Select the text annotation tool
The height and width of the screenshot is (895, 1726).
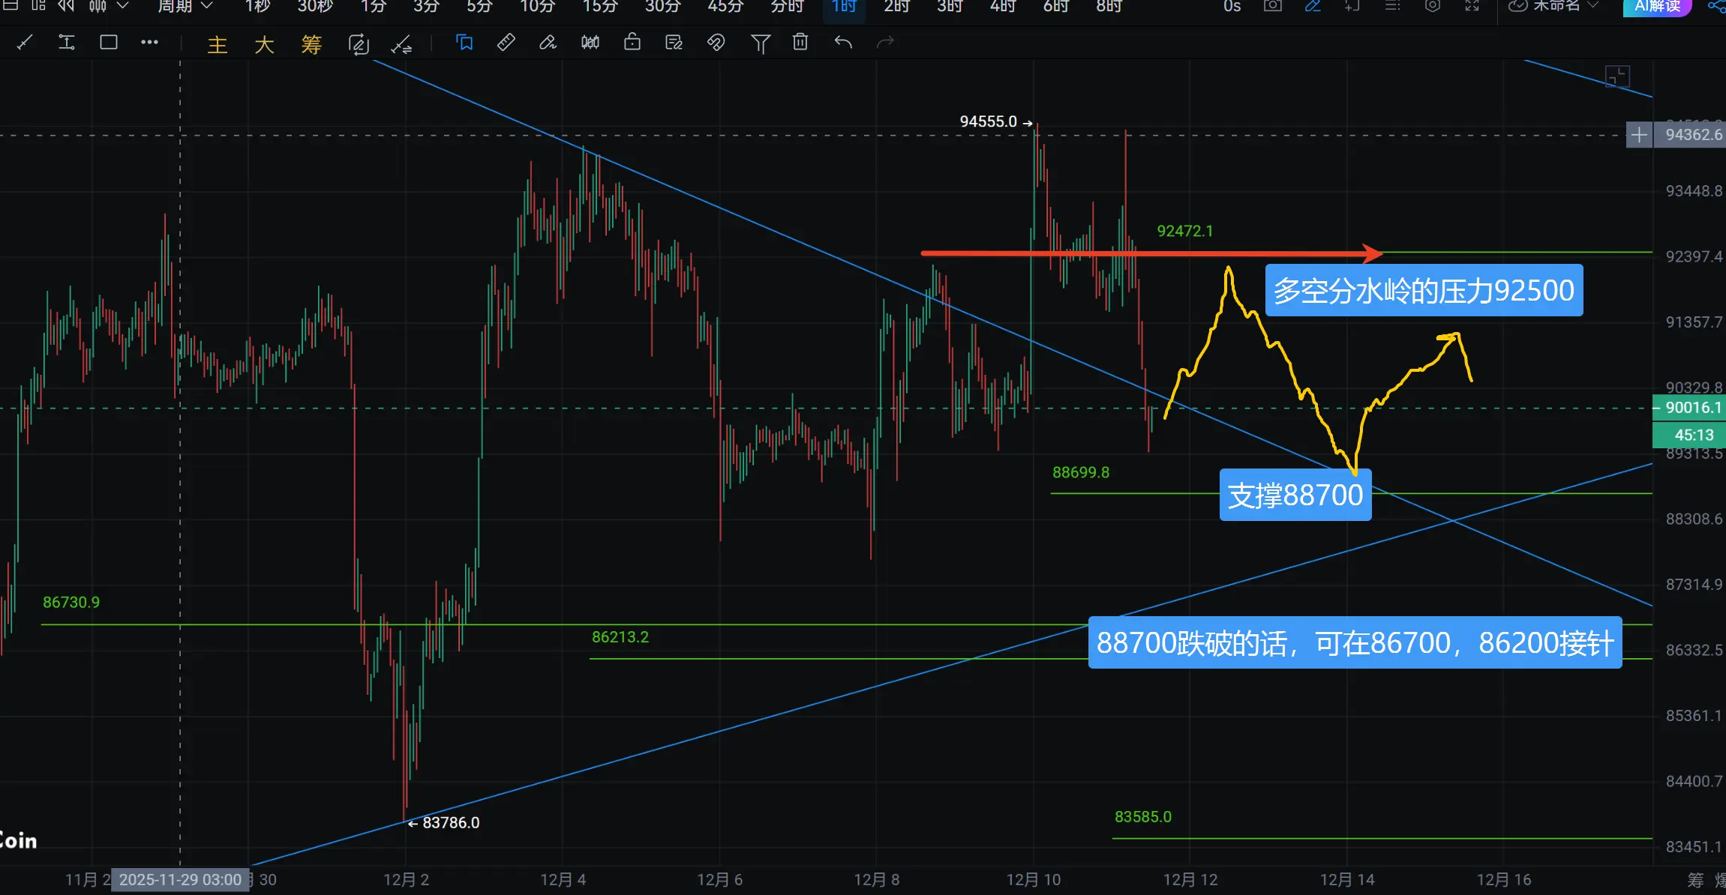(67, 43)
